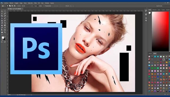Open the Imagen menu

point(16,3)
